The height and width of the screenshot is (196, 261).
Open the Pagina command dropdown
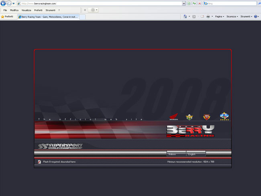pos(220,16)
